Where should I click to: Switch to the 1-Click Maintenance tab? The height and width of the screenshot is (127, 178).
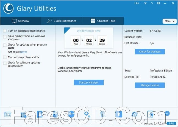(x=62, y=21)
